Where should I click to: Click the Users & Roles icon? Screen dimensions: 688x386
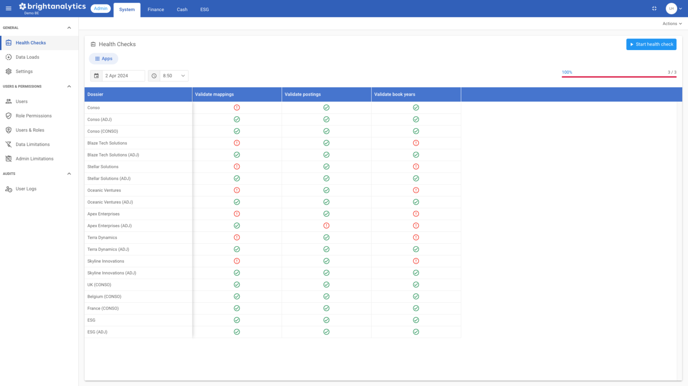click(x=9, y=130)
